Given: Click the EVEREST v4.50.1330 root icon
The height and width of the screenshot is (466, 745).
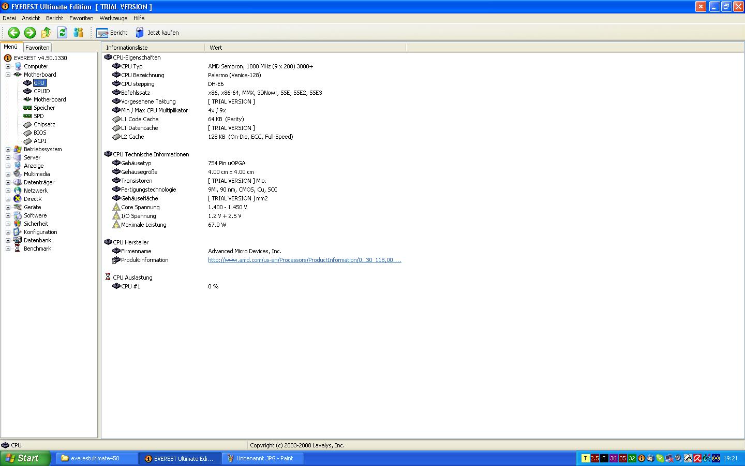Looking at the screenshot, I should (8, 58).
